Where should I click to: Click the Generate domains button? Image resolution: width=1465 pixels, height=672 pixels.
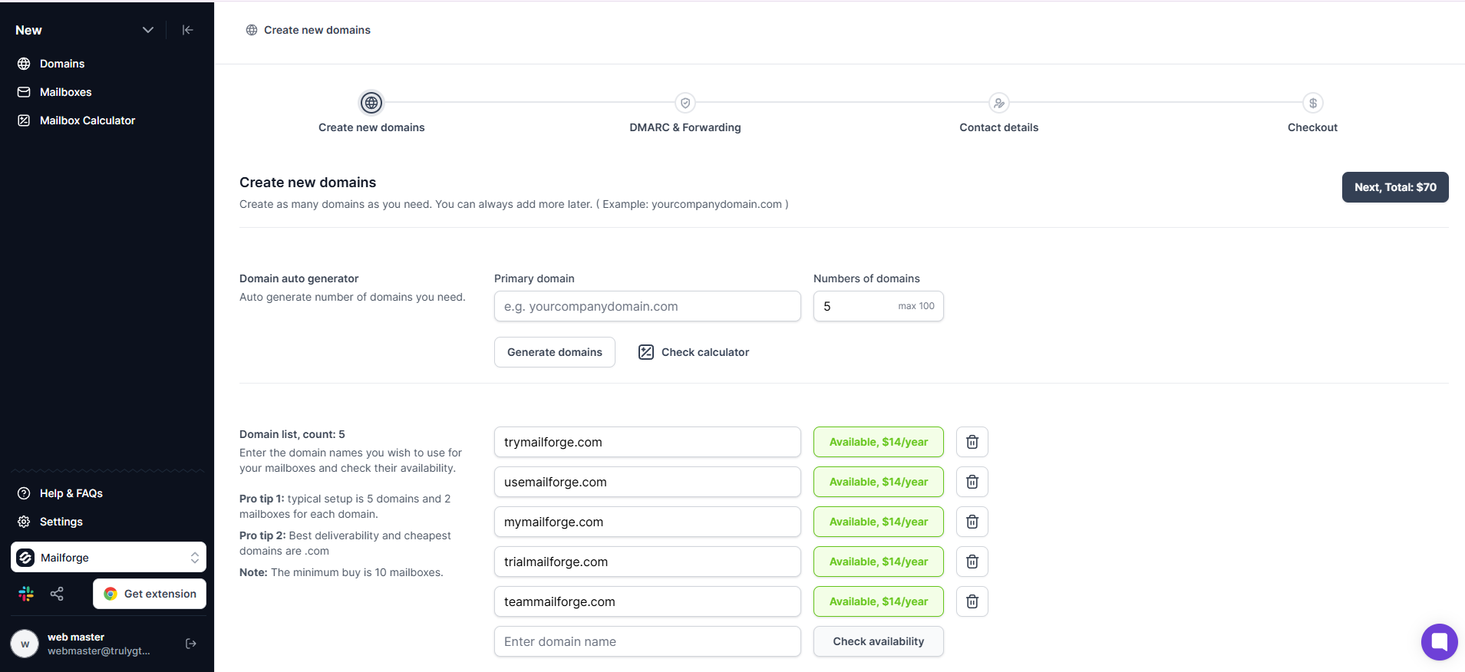pos(555,352)
